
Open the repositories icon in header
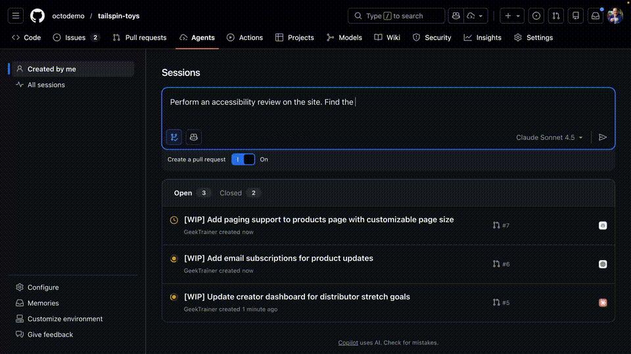pos(576,16)
